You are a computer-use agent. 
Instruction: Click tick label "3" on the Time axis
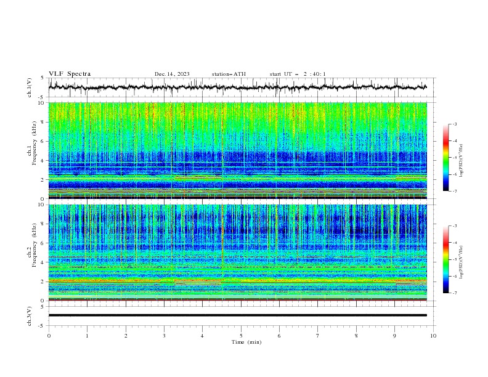click(164, 336)
